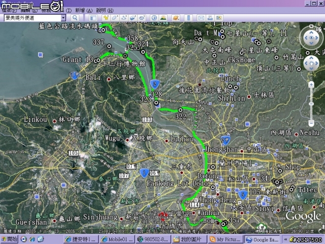Click the 頂山(三等) placemark marker
Screen dimensions: 325x244
pos(299,69)
